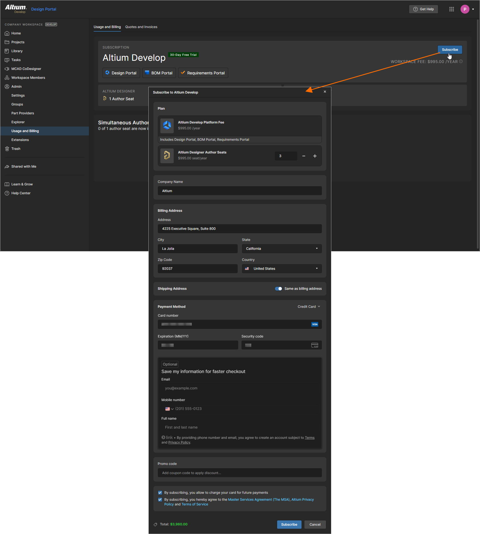Image resolution: width=480 pixels, height=534 pixels.
Task: Expand the user account menu arrow
Action: click(x=473, y=9)
